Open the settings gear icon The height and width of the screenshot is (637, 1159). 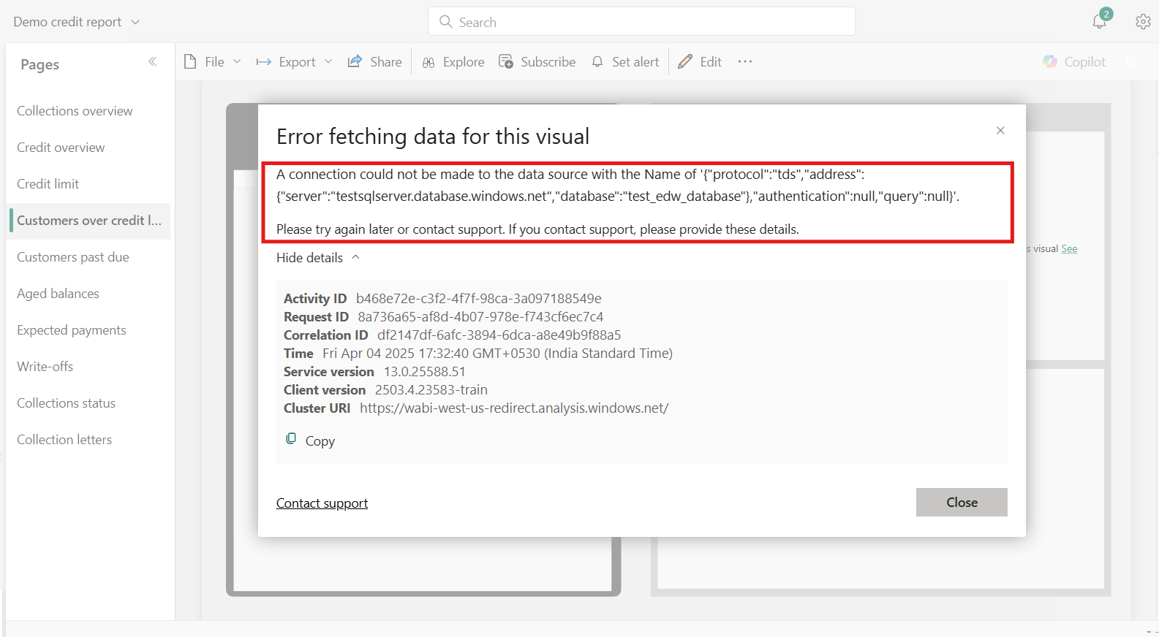pos(1143,22)
